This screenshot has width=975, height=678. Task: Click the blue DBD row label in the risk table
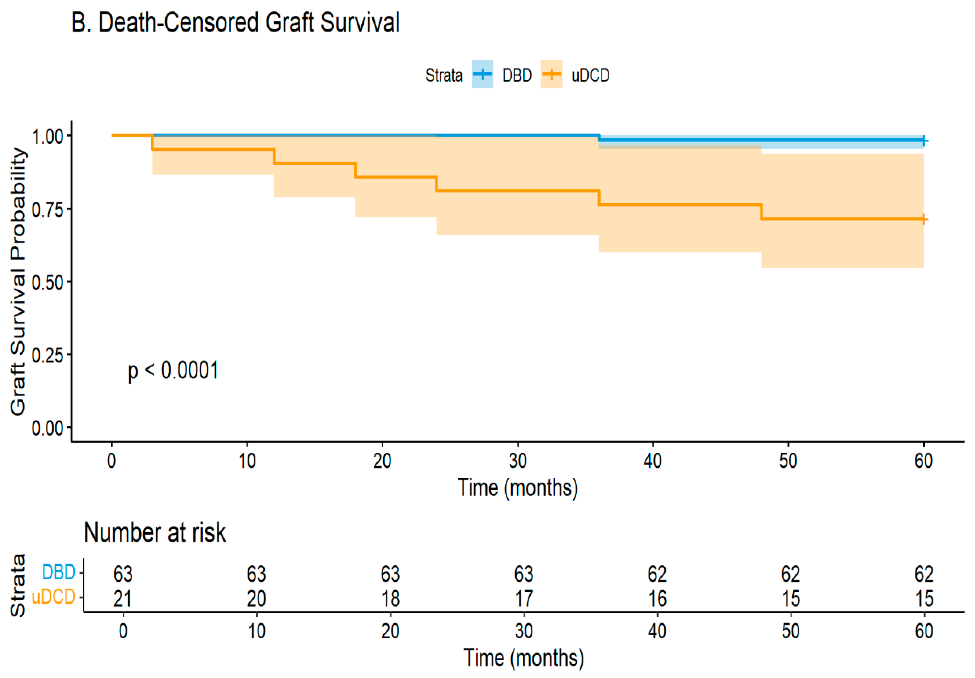point(59,572)
